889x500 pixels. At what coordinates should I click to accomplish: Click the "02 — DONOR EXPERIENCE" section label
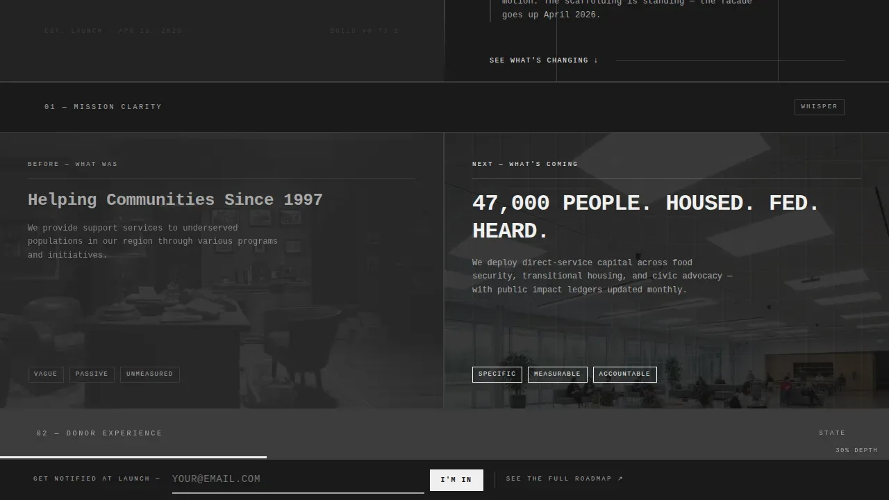pyautogui.click(x=99, y=433)
